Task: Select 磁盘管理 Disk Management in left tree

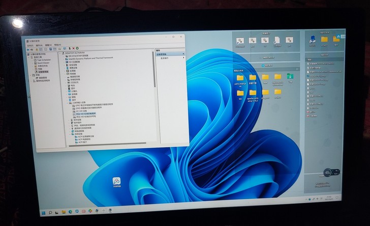Action: [43, 77]
